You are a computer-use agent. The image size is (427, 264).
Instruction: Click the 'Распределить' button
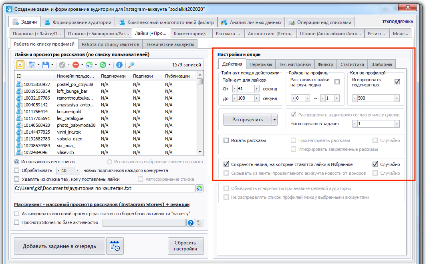click(x=247, y=120)
